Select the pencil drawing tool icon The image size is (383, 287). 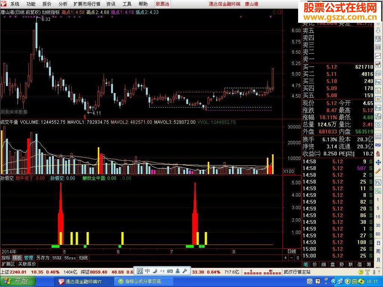(x=378, y=171)
